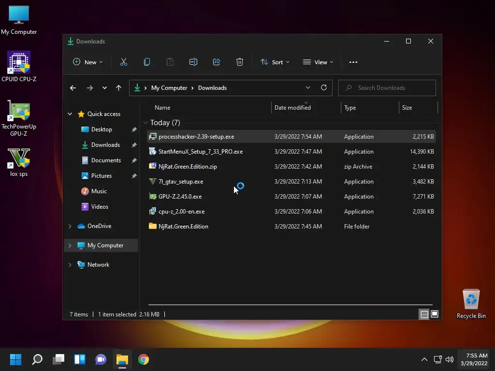Open the taskbar clock and date
This screenshot has height=371, width=495.
pyautogui.click(x=474, y=359)
